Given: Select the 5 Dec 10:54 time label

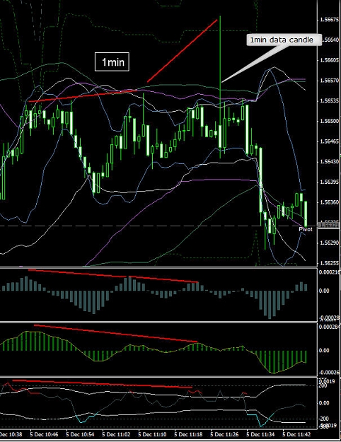Looking at the screenshot, I should 80,434.
